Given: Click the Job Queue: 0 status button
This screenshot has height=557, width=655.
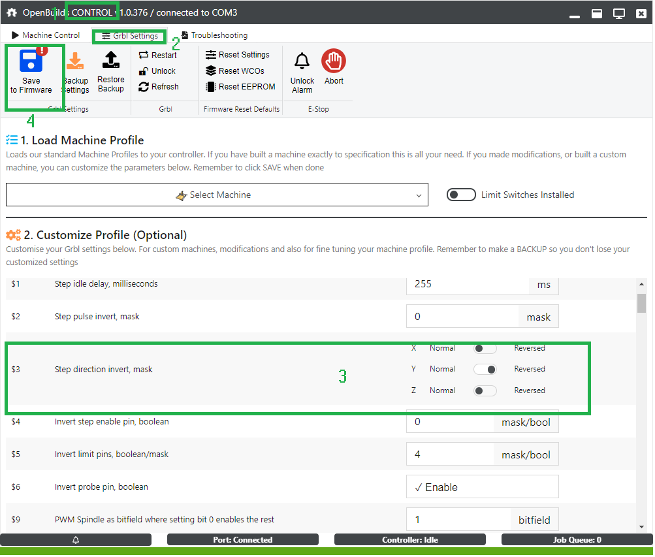Looking at the screenshot, I should pos(577,540).
